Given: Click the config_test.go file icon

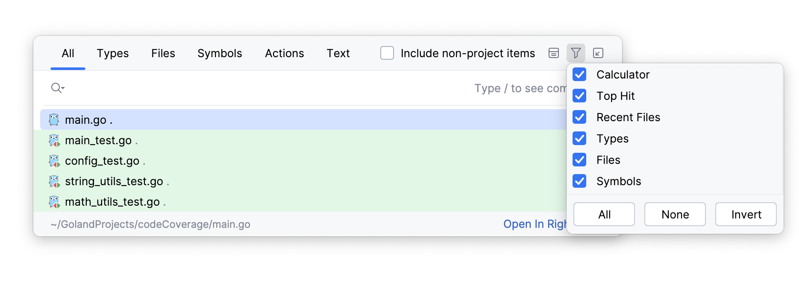Looking at the screenshot, I should [x=54, y=161].
